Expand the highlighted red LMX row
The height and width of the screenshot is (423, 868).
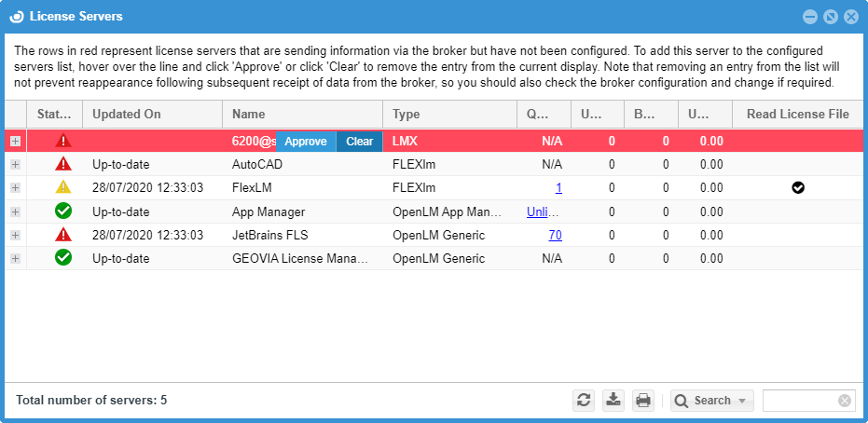15,142
